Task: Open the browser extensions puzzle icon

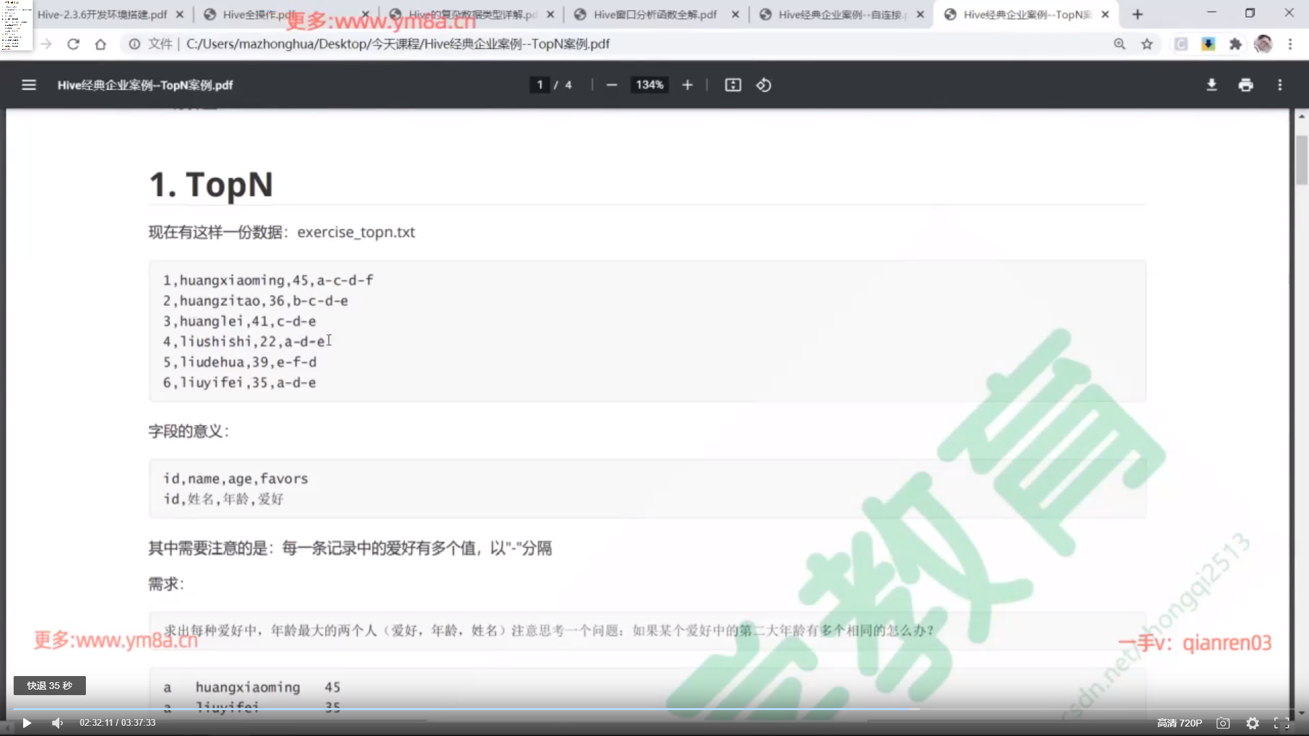Action: pyautogui.click(x=1235, y=44)
